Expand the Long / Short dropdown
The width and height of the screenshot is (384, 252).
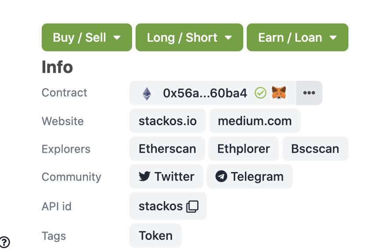189,37
